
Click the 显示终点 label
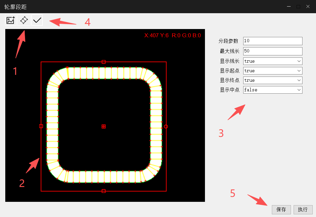click(230, 80)
